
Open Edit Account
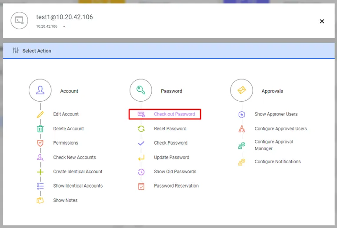(x=66, y=114)
